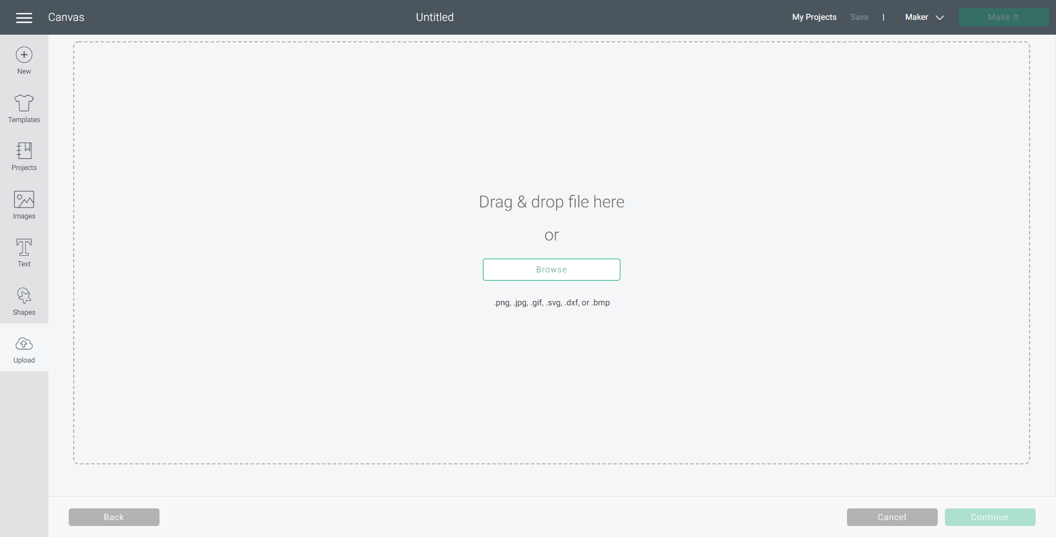
Task: Open My Projects
Action: pos(814,17)
